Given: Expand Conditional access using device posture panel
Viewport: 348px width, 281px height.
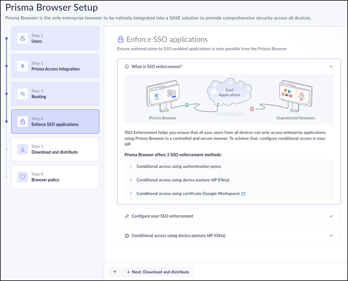Looking at the screenshot, I should tap(331, 236).
